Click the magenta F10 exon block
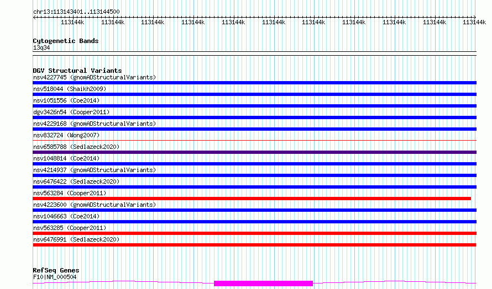This screenshot has height=289, width=492. coord(263,283)
